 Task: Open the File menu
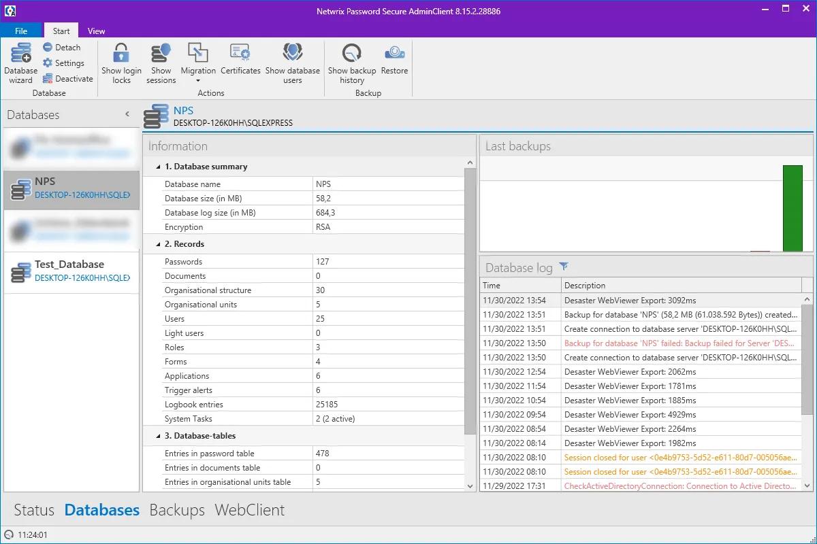(x=21, y=31)
